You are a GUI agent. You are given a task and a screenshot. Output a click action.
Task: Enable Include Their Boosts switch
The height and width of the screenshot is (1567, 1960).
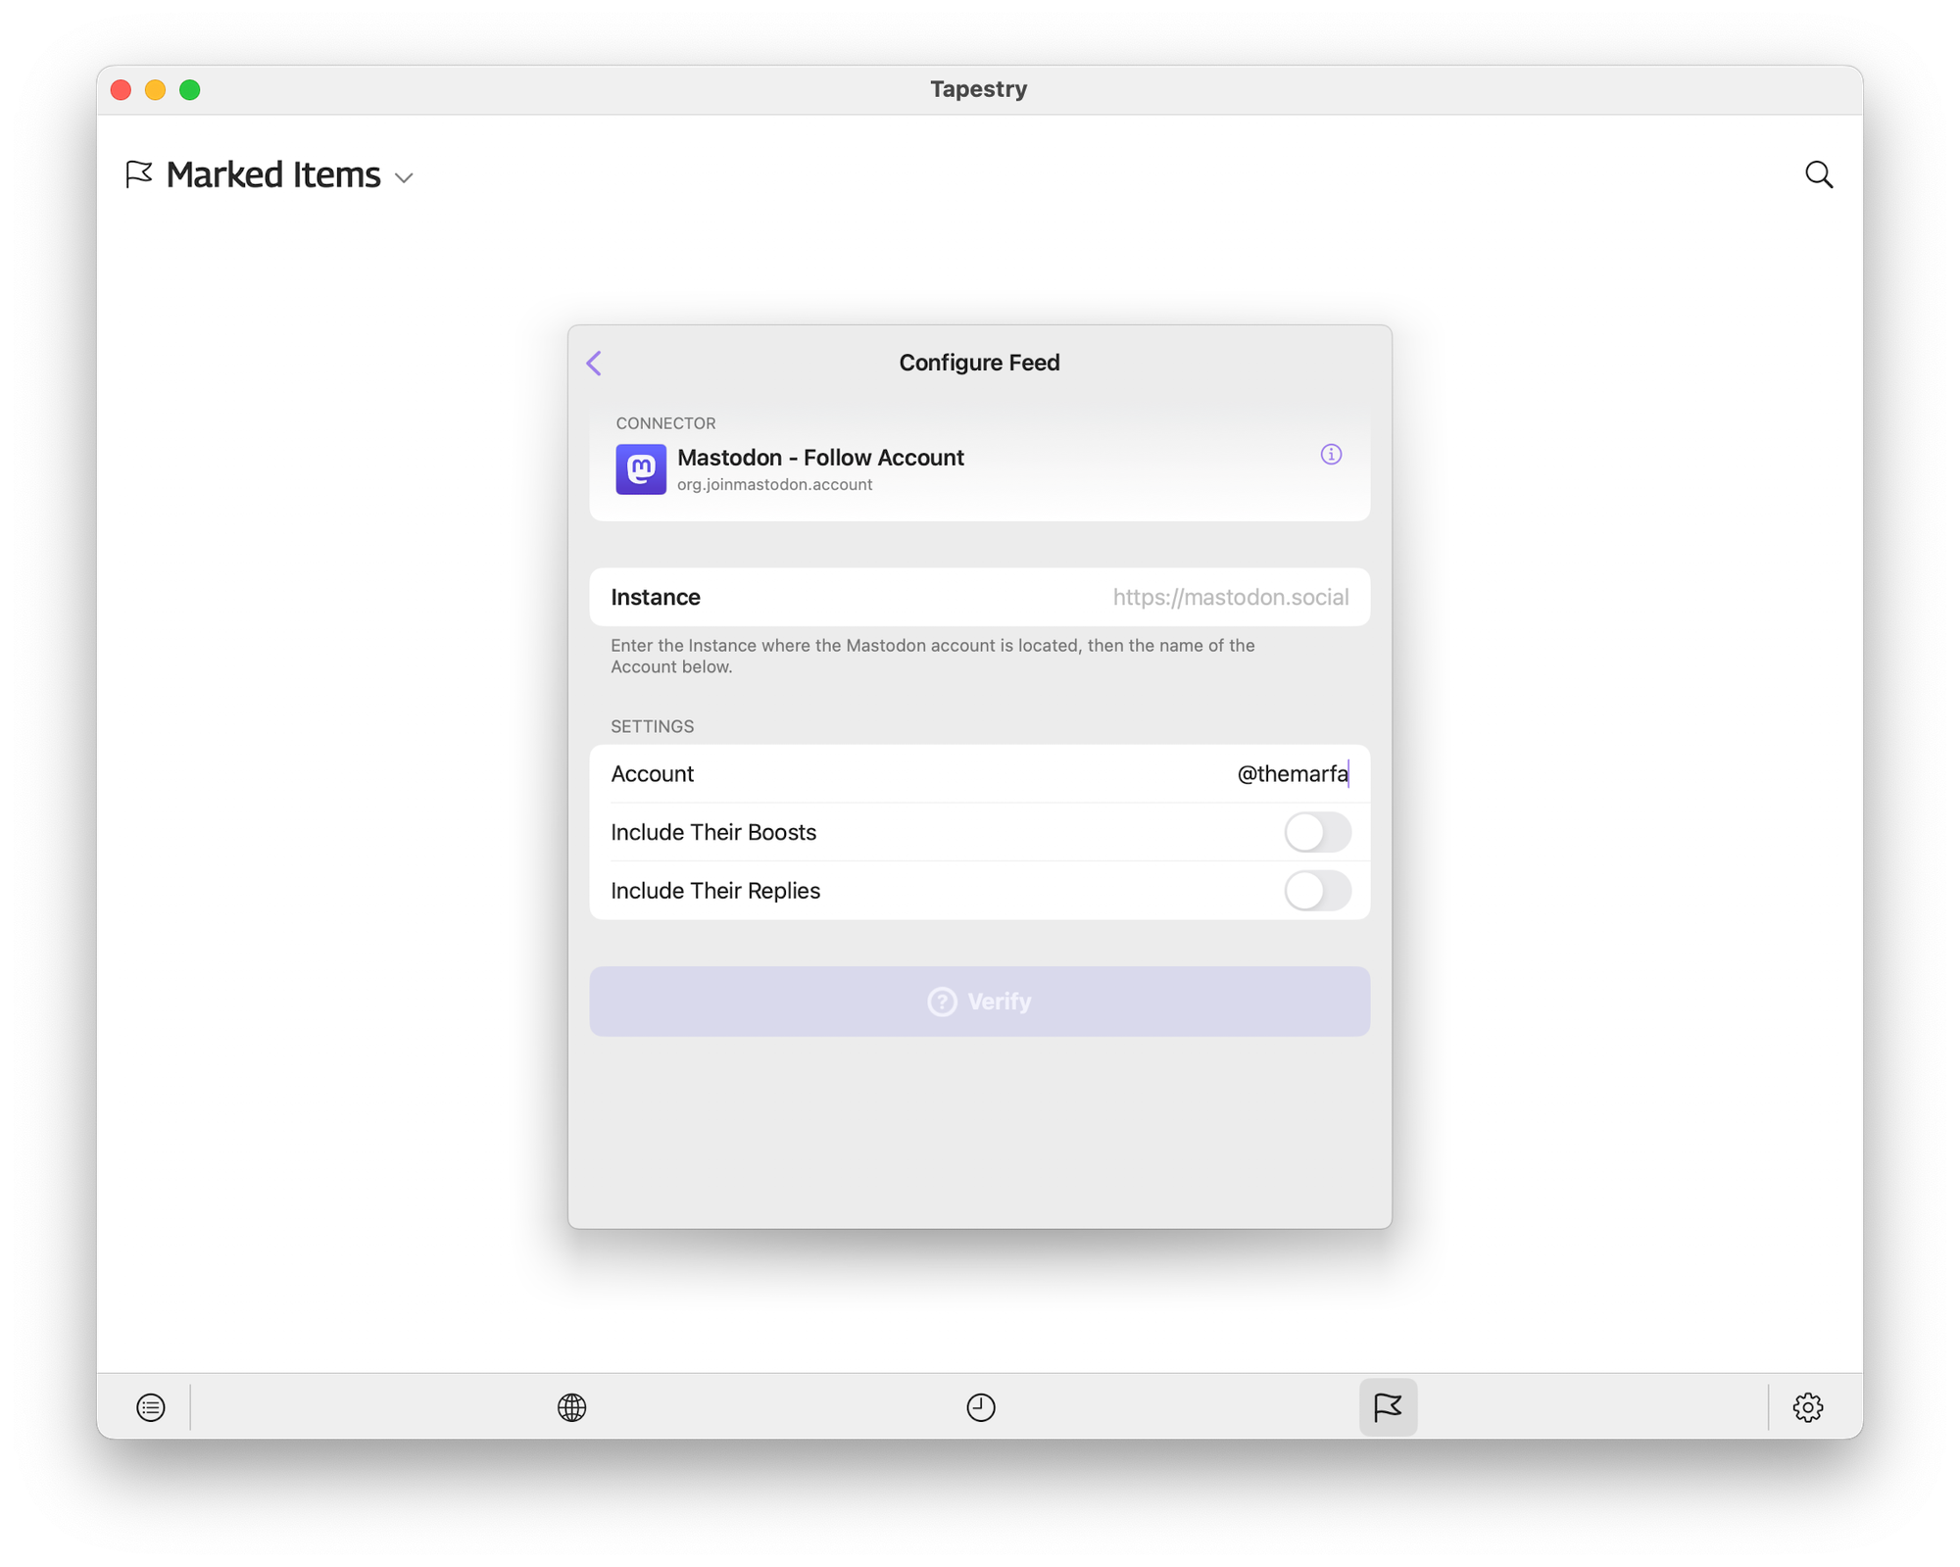click(1316, 832)
